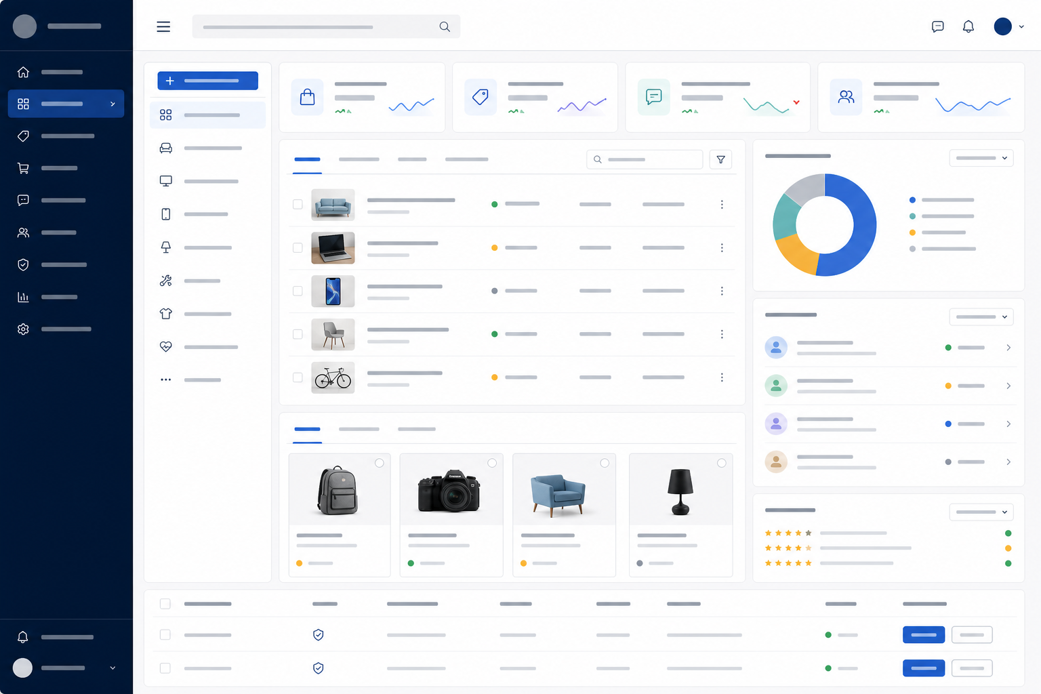
Task: Open the profile avatar dropdown in top bar
Action: pos(1008,26)
